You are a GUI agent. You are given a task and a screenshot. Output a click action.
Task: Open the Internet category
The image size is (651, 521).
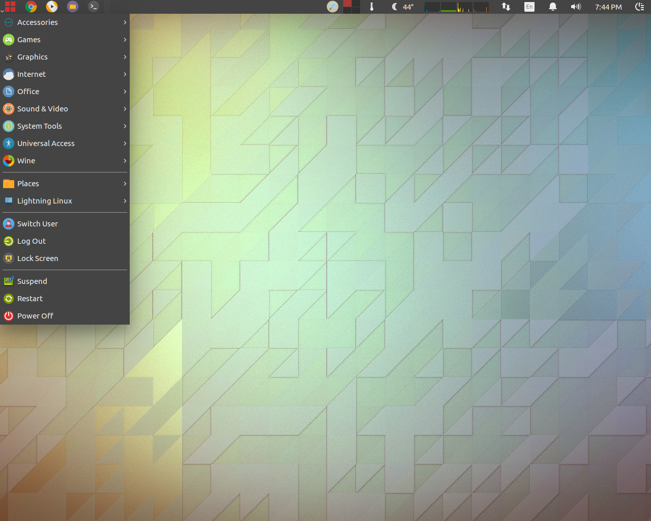pos(65,74)
